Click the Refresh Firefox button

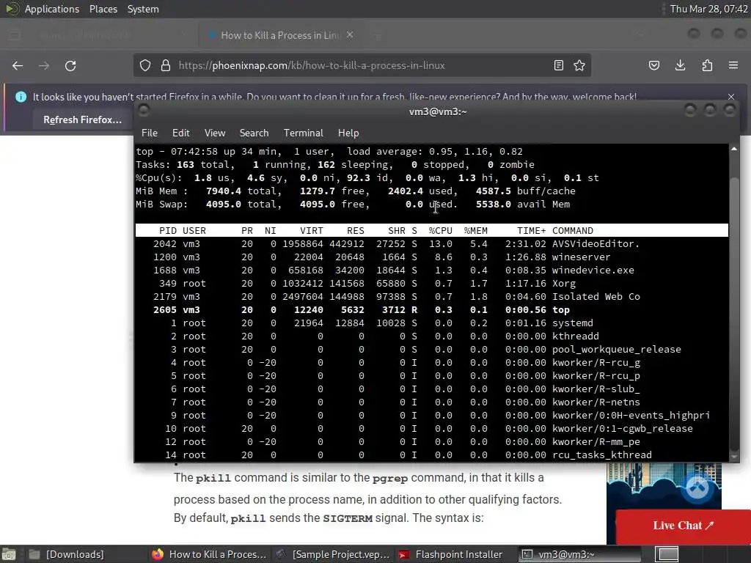82,119
